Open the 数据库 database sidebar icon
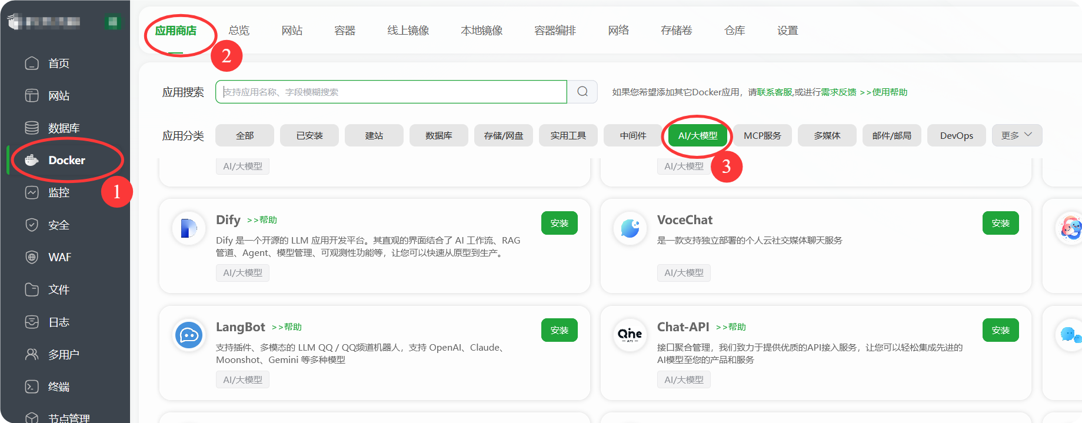Image resolution: width=1082 pixels, height=423 pixels. [x=32, y=128]
